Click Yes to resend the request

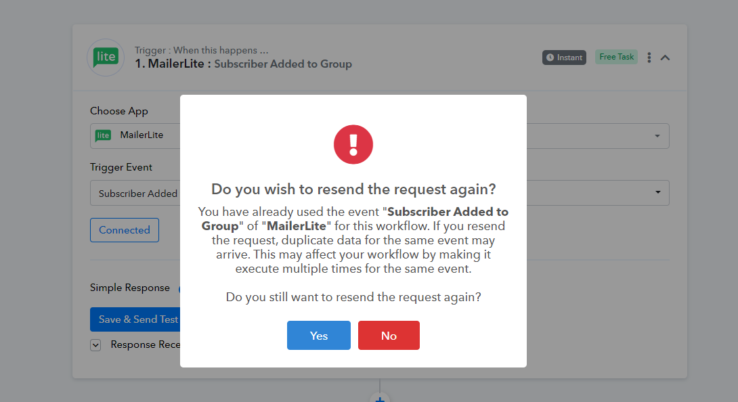pos(319,335)
